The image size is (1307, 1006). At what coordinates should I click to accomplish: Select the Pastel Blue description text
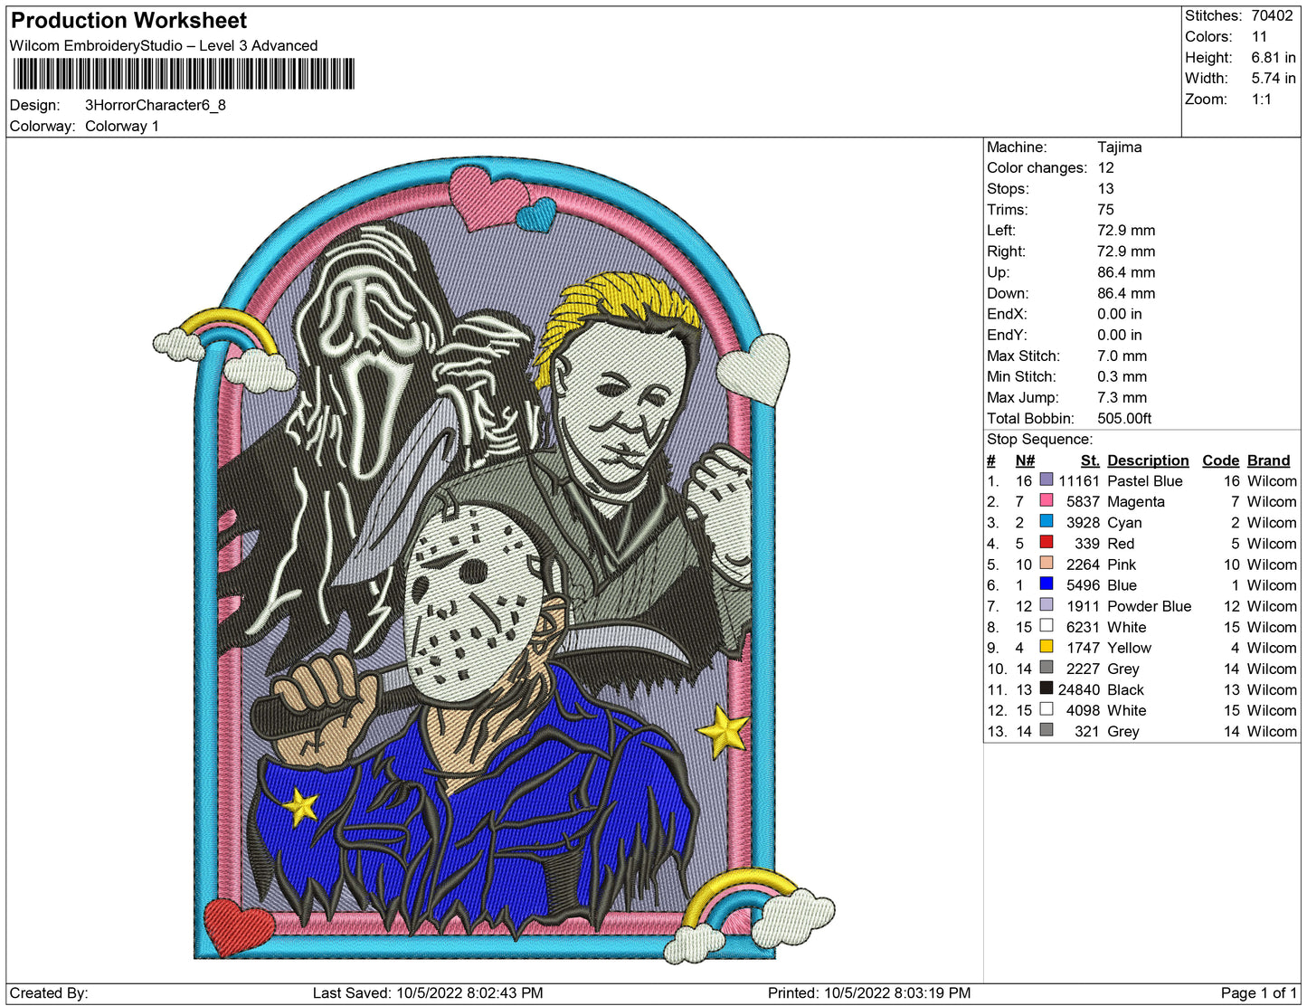(x=1145, y=481)
